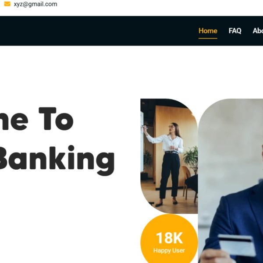Viewport: 263px width, 263px height.
Task: Click the wooden chair in the office photo
Action: [x=186, y=183]
